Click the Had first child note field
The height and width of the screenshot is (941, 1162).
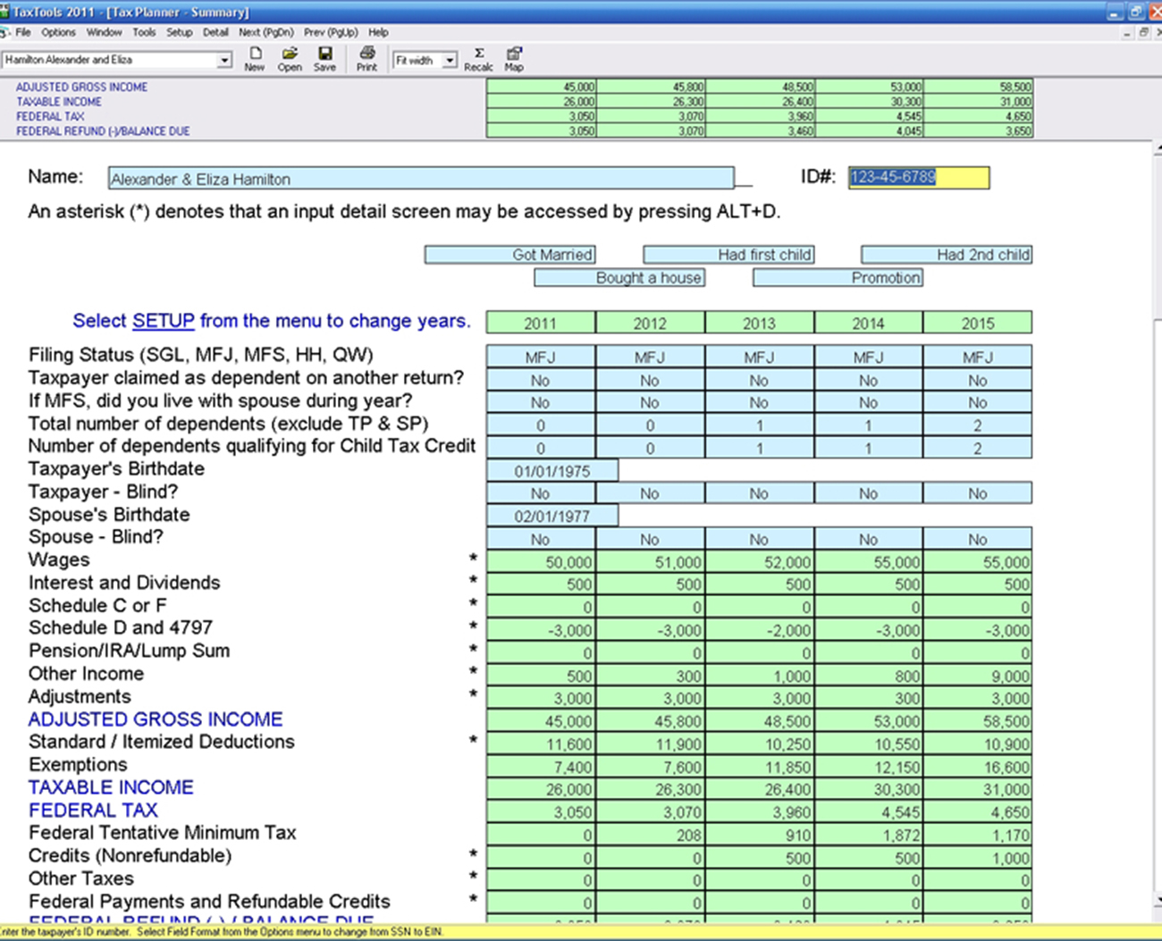728,255
